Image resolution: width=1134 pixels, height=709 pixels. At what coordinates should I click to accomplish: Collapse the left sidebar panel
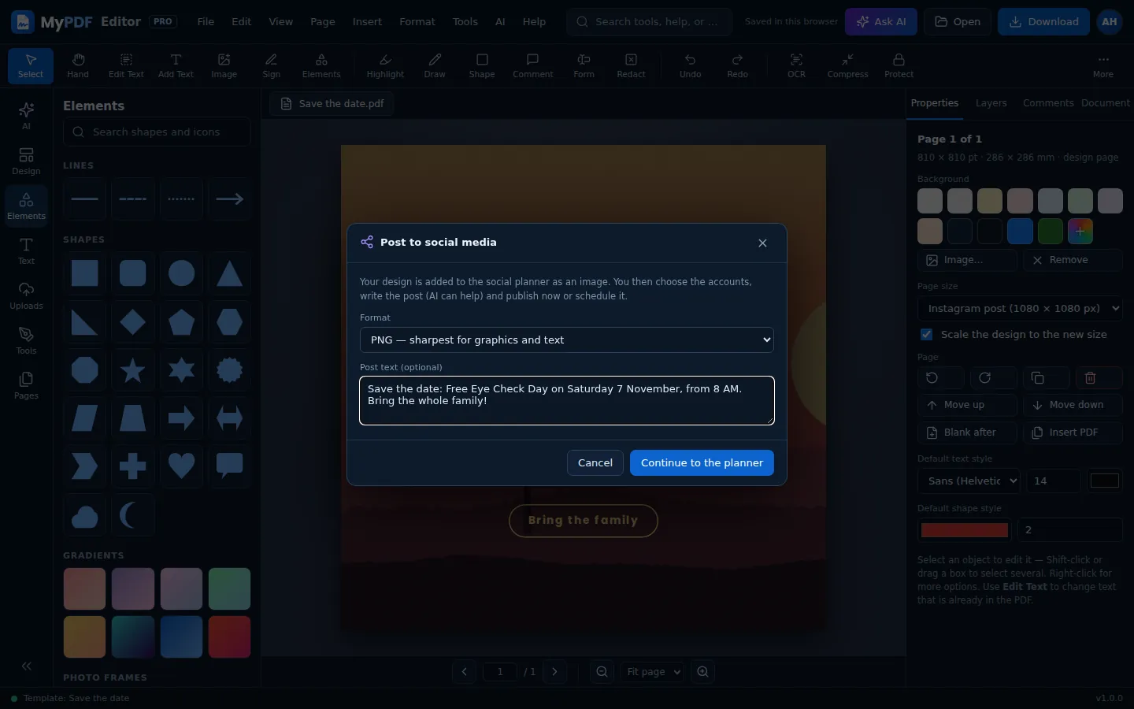pyautogui.click(x=26, y=666)
